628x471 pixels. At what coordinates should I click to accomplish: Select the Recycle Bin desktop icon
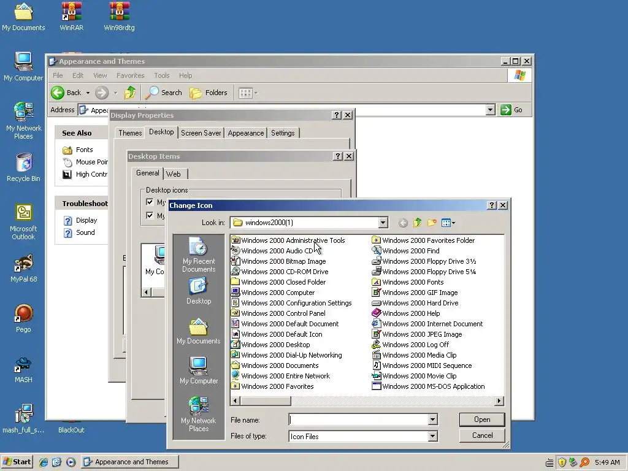click(24, 168)
